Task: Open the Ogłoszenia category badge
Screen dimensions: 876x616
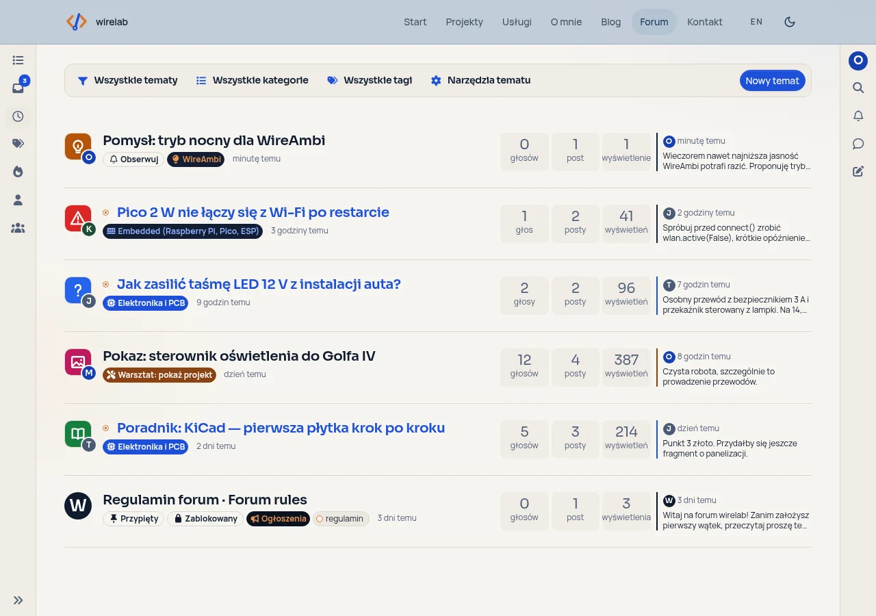Action: 278,519
